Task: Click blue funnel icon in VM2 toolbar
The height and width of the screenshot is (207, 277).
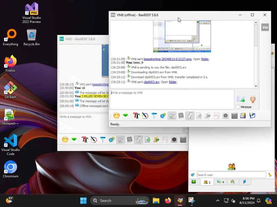Action: coord(103,140)
